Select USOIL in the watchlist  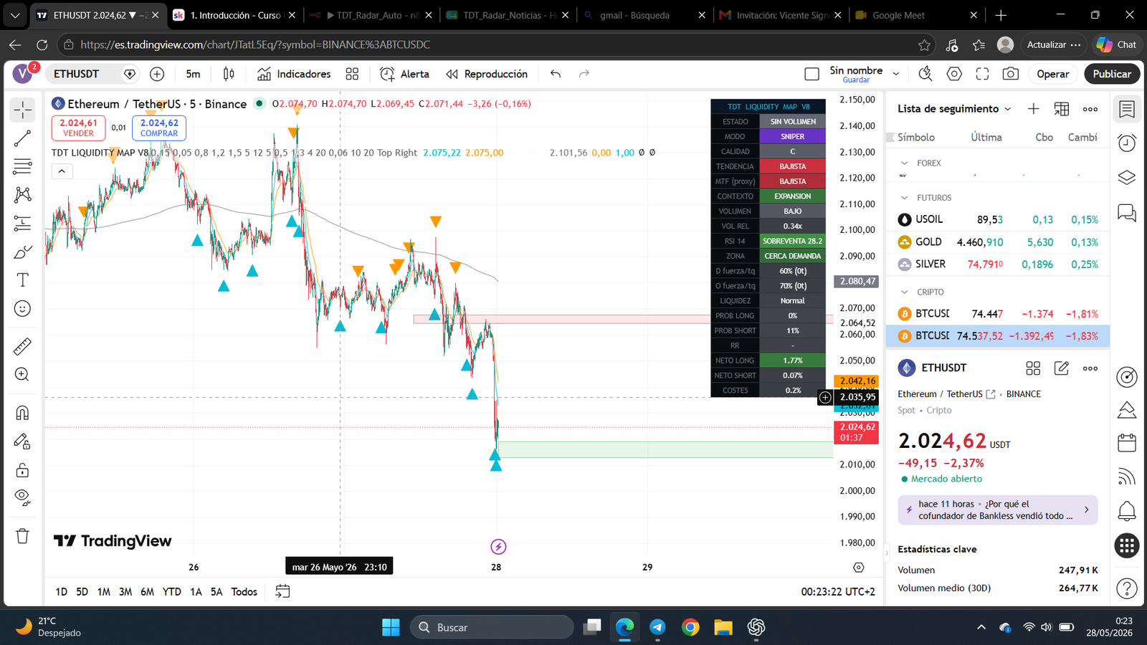tap(998, 220)
